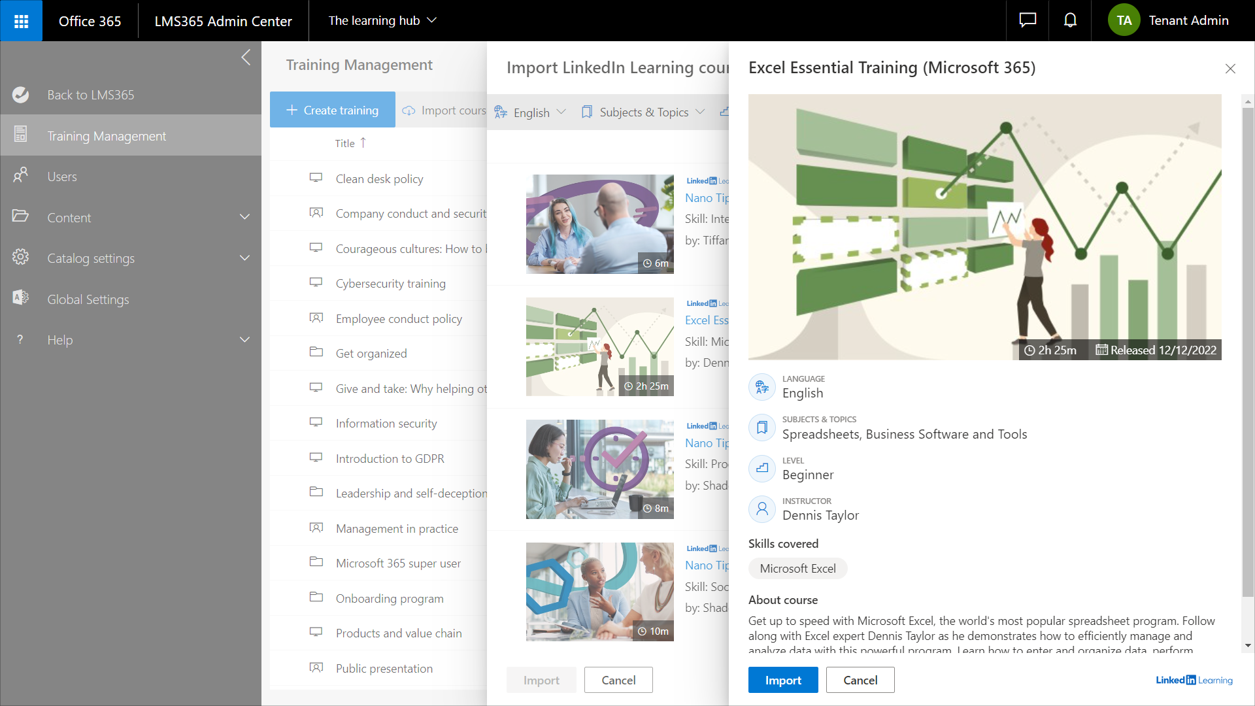Close the Excel Essential Training panel

[x=1230, y=69]
